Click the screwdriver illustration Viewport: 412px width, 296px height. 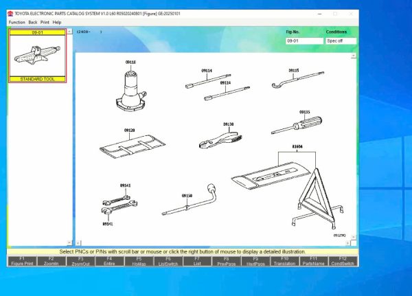click(297, 126)
